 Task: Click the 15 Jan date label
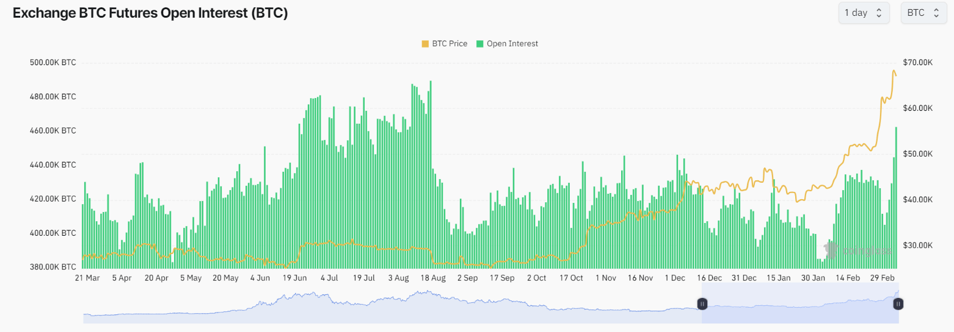(x=779, y=278)
